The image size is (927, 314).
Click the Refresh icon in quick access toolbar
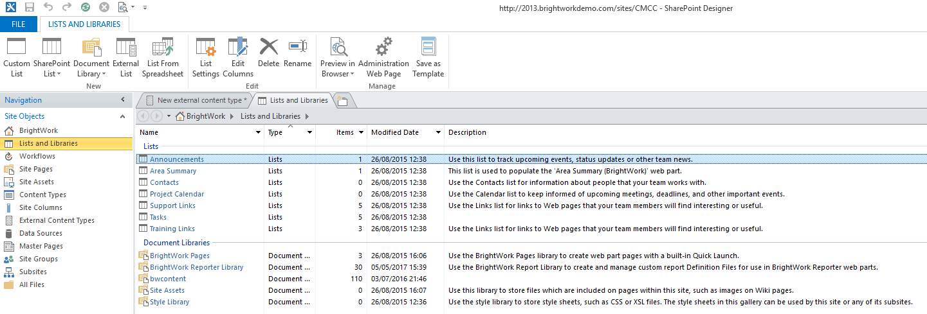pos(86,8)
